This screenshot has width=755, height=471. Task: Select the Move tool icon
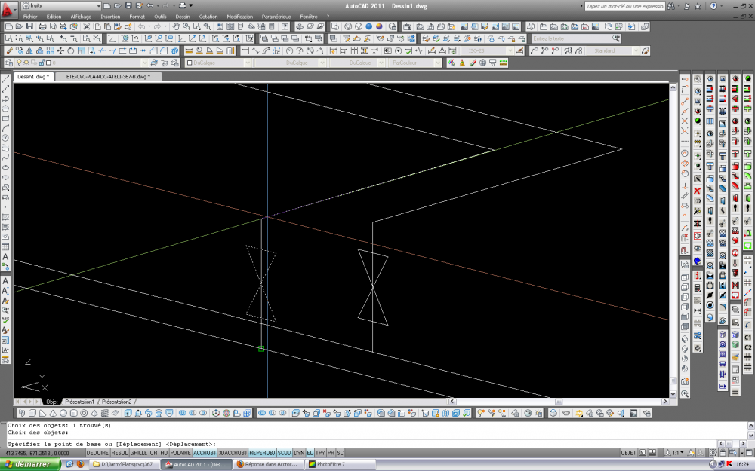point(60,50)
